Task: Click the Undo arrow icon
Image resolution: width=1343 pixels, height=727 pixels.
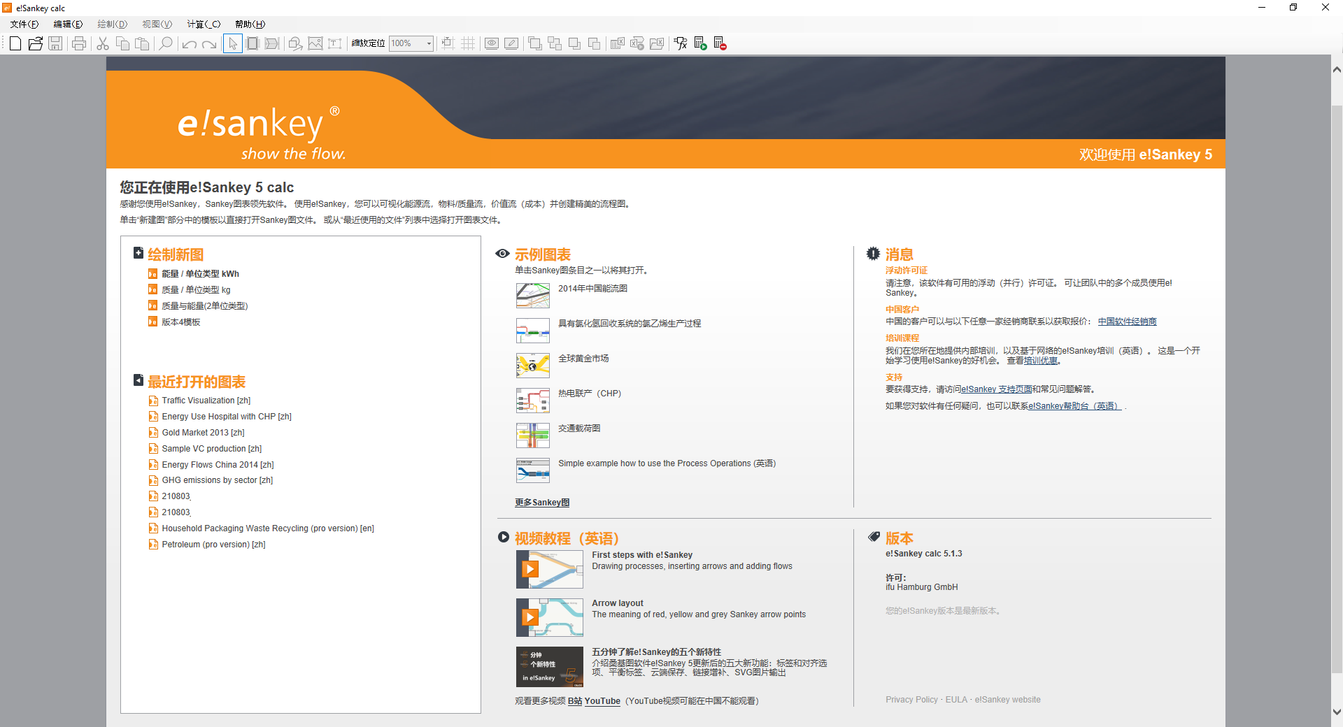Action: pos(190,43)
